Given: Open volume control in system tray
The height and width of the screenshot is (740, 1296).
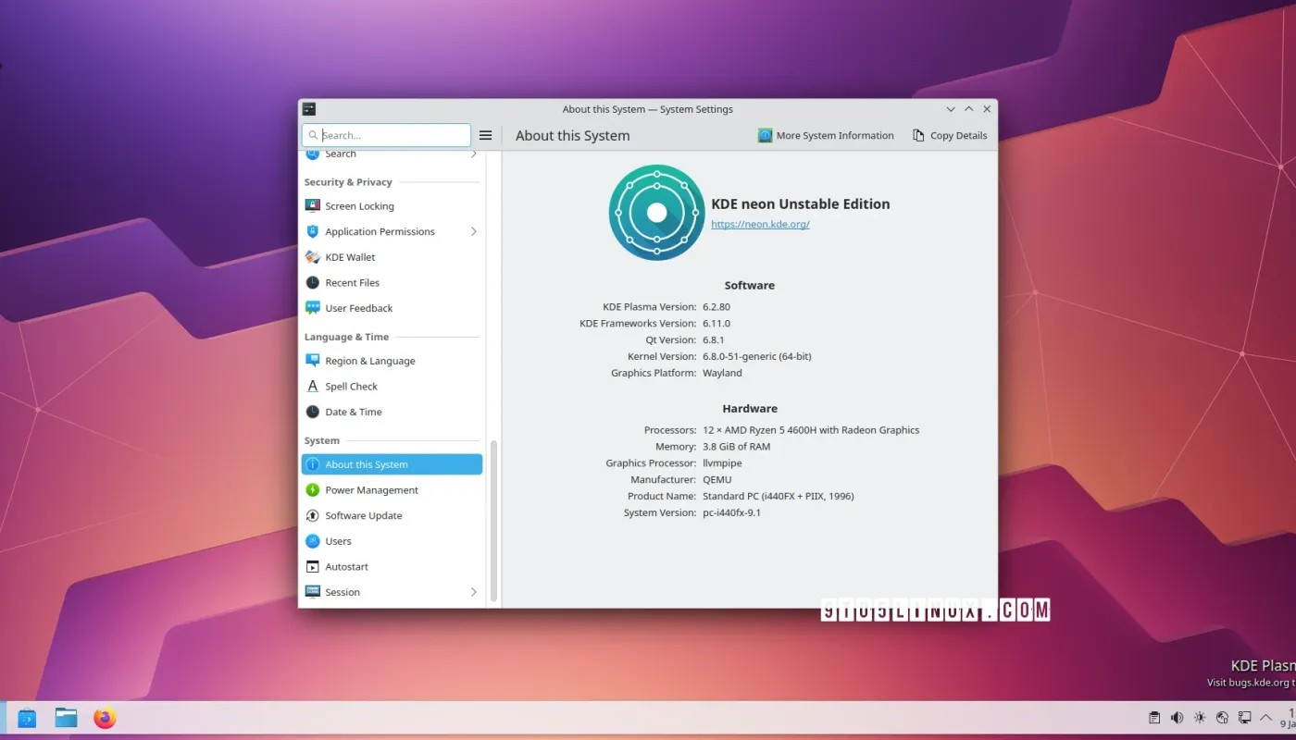Looking at the screenshot, I should coord(1177,718).
